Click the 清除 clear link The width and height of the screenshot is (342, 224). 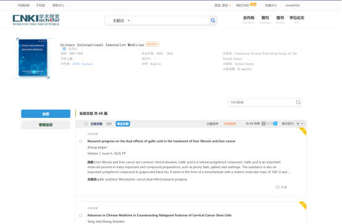coord(109,123)
